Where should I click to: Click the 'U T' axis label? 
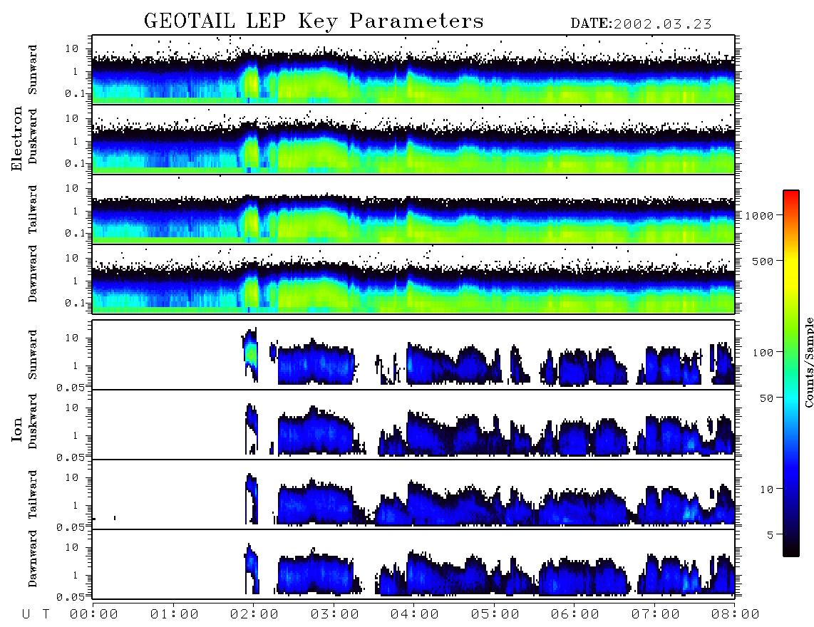pos(36,614)
